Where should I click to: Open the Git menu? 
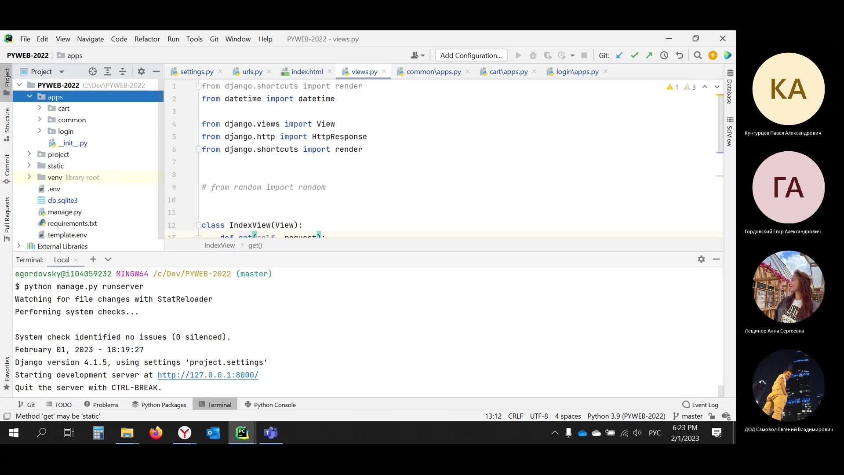pos(214,39)
